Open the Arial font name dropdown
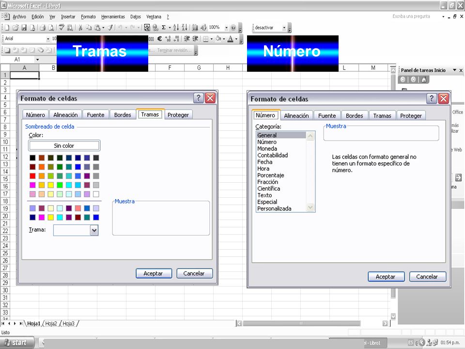This screenshot has width=465, height=349. (48, 39)
